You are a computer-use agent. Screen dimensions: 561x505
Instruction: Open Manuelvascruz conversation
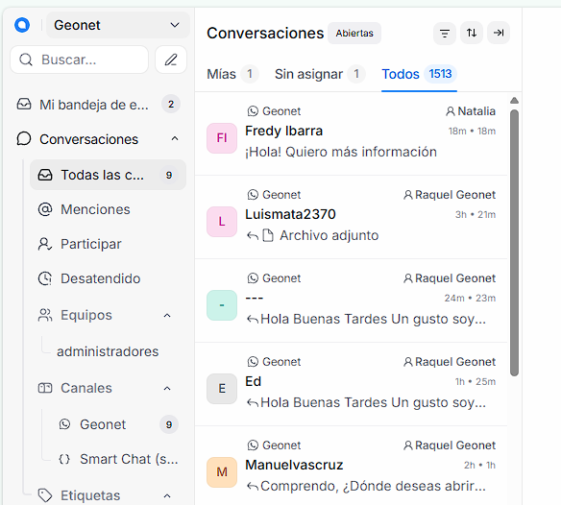[x=351, y=466]
